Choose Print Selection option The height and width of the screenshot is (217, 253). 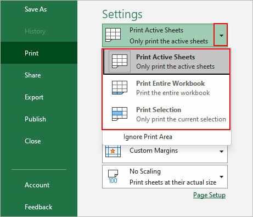point(166,114)
